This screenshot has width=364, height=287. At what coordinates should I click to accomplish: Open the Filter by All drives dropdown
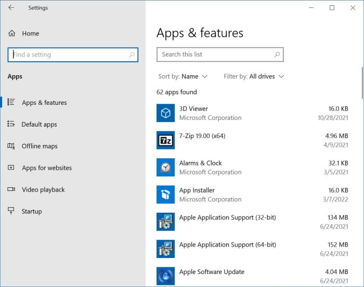tap(254, 76)
